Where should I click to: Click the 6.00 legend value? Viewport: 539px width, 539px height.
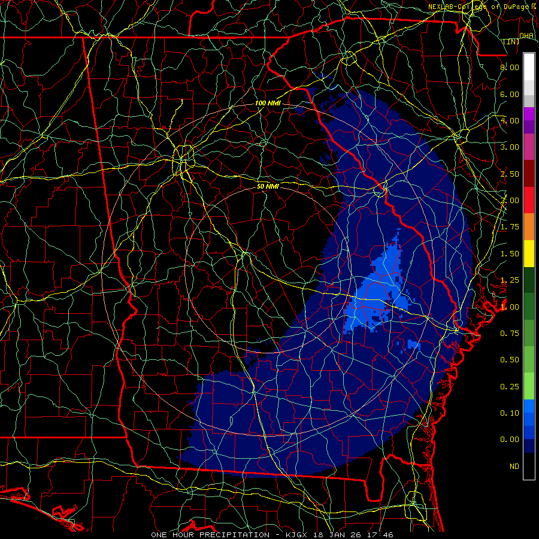pyautogui.click(x=510, y=94)
